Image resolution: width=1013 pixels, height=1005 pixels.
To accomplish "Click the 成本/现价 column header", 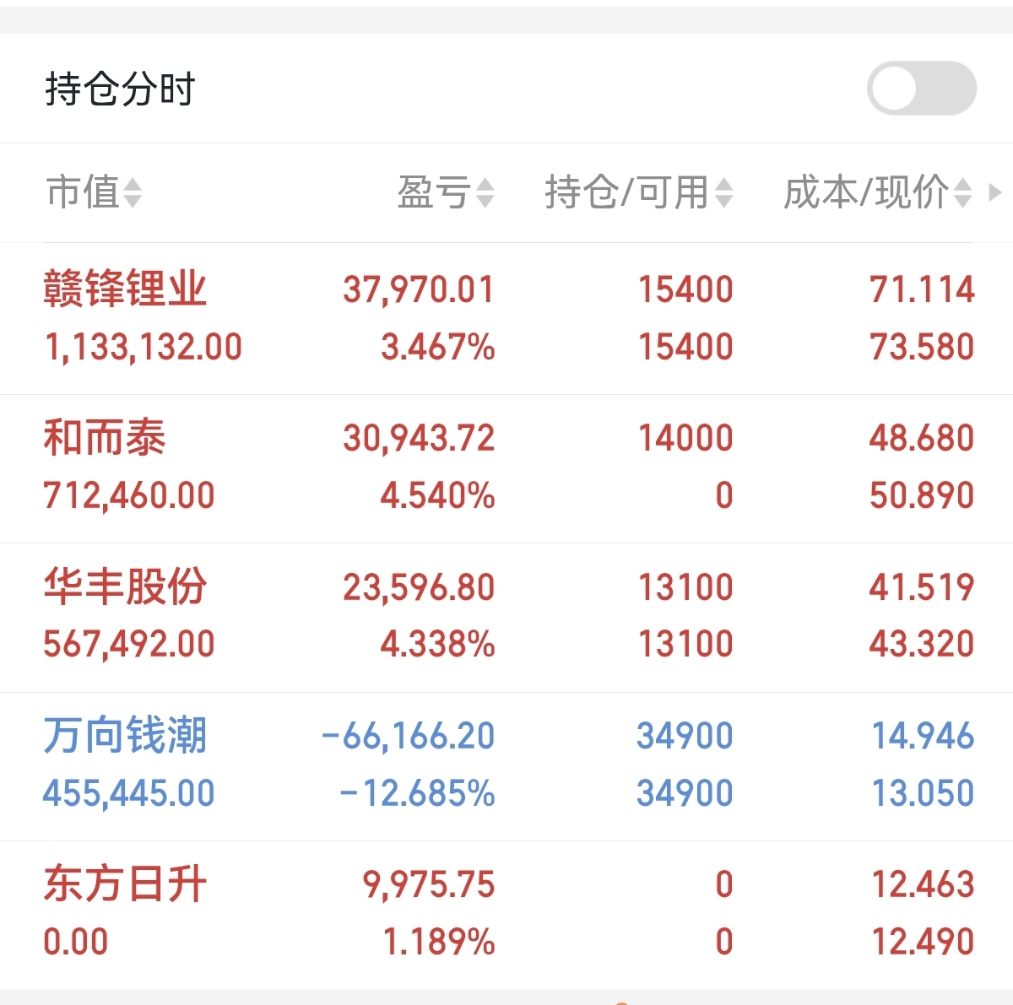I will click(865, 192).
